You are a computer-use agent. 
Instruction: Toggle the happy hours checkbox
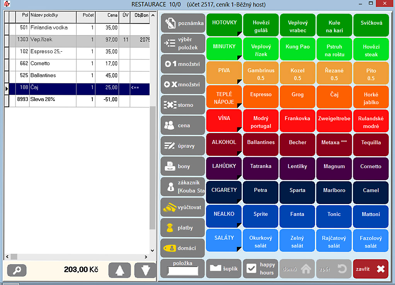click(252, 268)
